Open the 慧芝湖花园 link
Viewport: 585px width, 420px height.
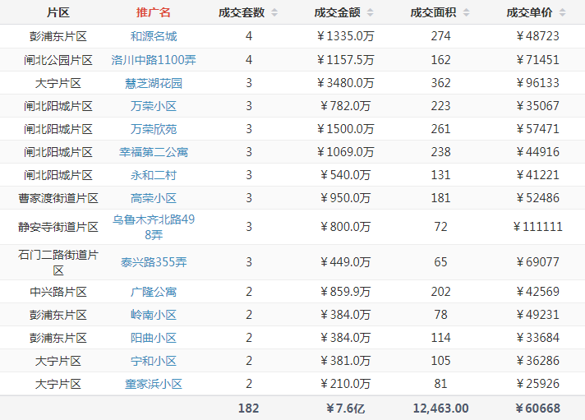coord(154,83)
